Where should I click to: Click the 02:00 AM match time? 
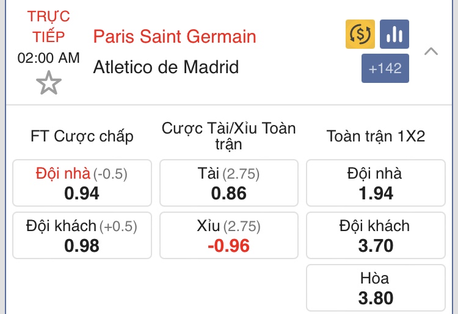point(48,58)
